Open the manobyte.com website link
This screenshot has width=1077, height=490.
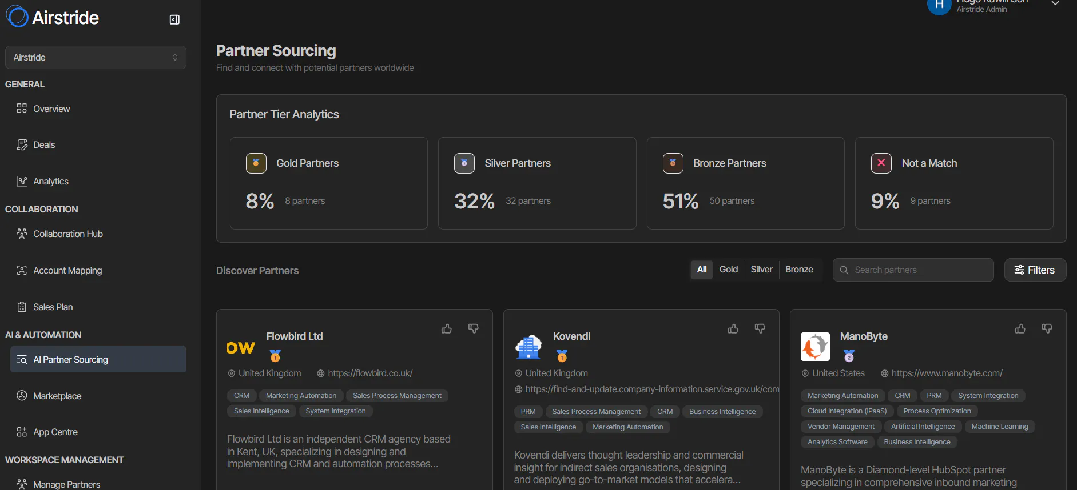coord(947,373)
